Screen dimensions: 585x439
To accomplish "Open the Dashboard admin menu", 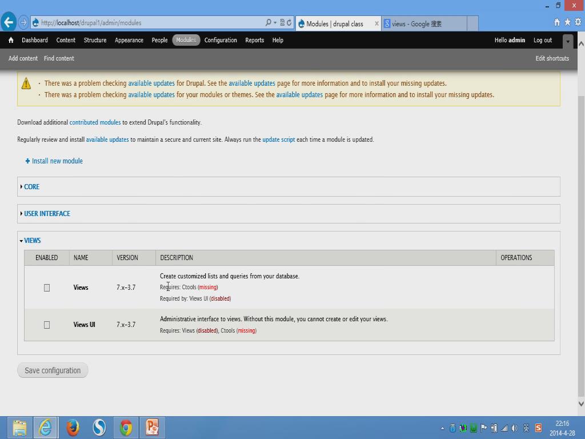I will tap(35, 40).
